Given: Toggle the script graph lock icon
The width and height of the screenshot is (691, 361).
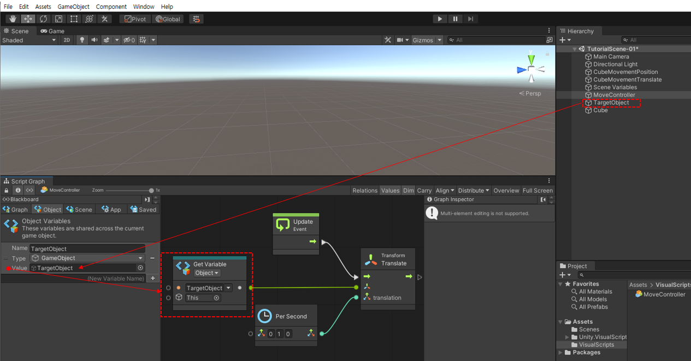Looking at the screenshot, I should (7, 190).
